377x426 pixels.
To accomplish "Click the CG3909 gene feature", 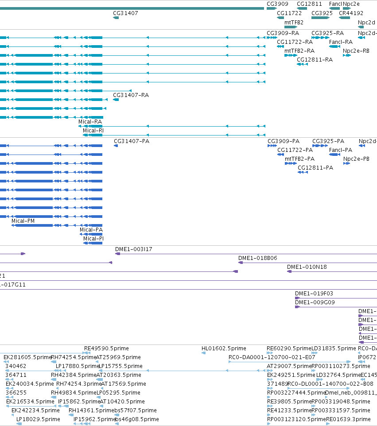I will coord(272,8).
